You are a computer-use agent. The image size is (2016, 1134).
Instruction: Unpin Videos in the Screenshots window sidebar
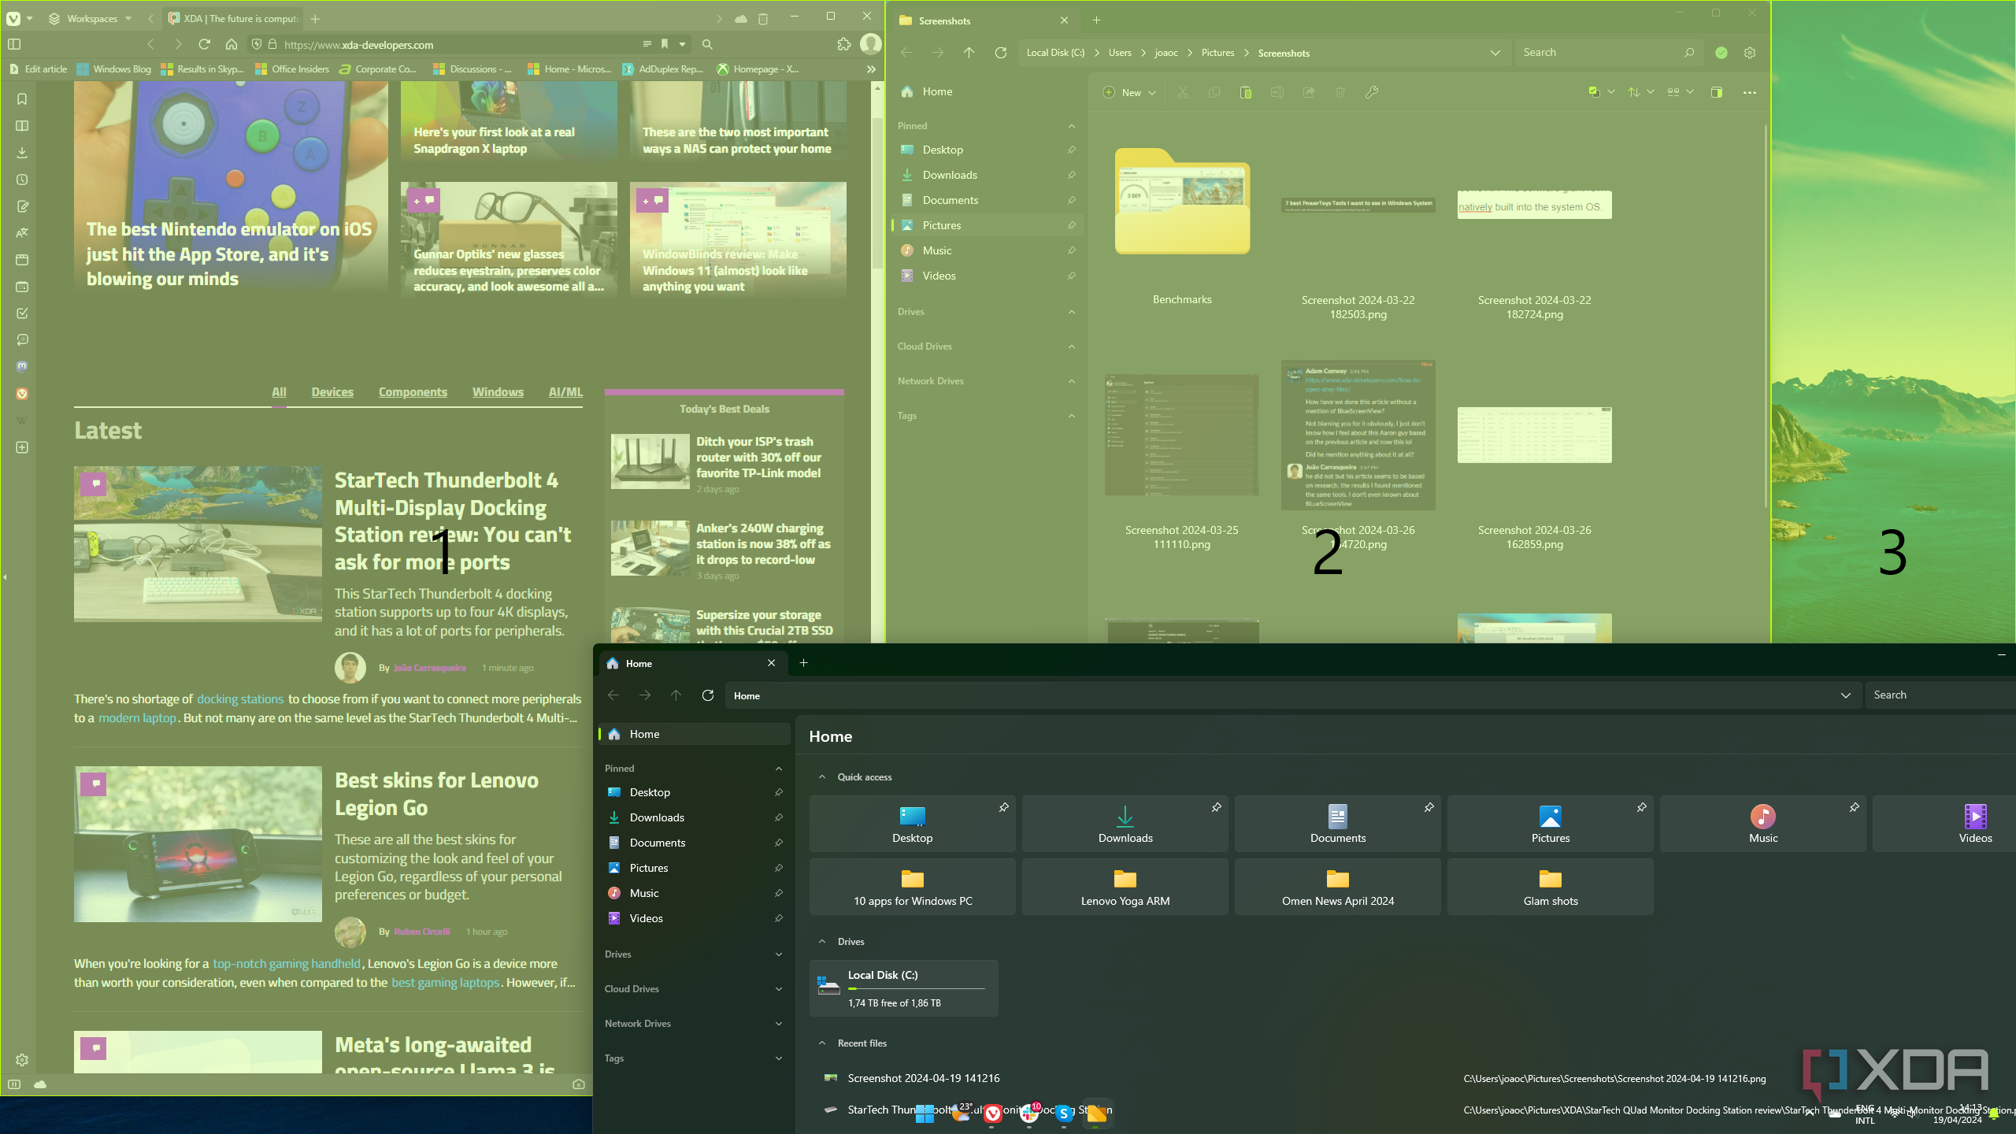(1071, 276)
